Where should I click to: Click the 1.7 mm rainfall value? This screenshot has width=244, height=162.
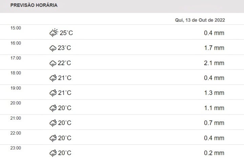point(214,48)
